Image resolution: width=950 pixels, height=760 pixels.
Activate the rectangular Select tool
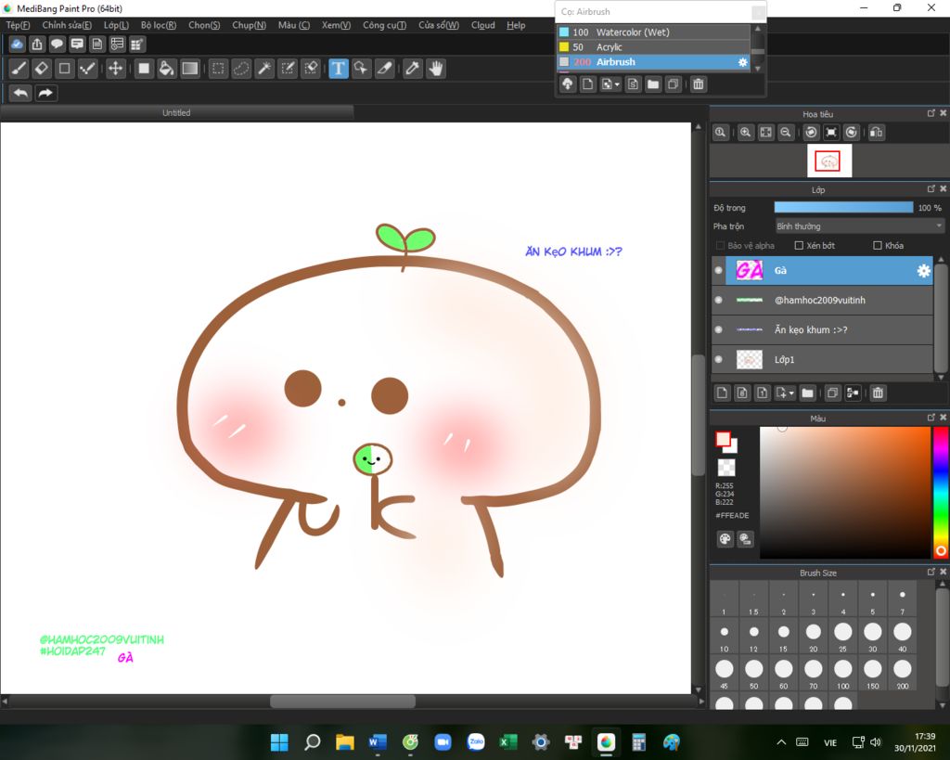[218, 69]
